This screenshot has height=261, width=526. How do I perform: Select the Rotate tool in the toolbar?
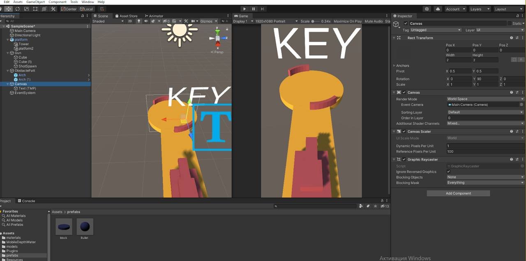[17, 9]
